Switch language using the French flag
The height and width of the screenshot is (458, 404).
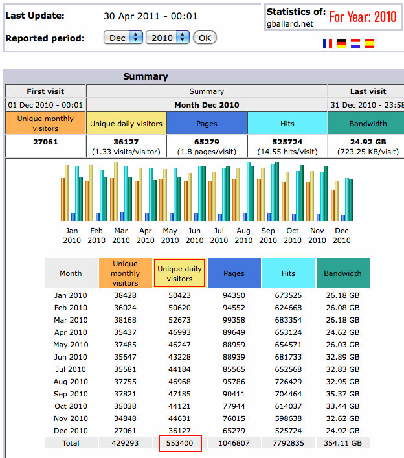328,44
